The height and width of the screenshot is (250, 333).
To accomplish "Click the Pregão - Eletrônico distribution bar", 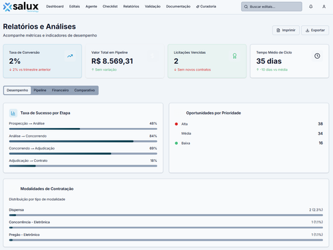I will [166, 240].
